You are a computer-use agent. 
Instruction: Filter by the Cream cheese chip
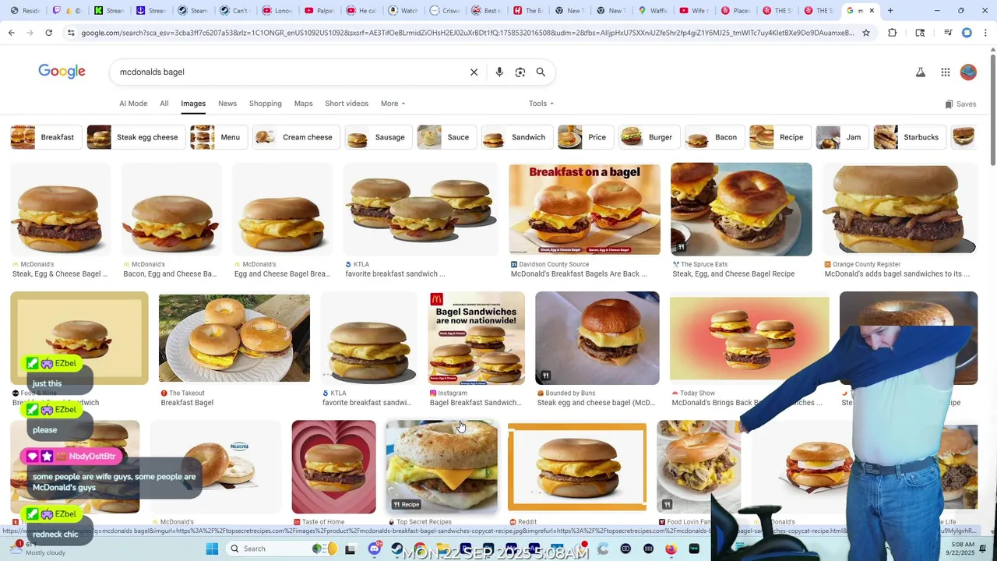click(296, 137)
